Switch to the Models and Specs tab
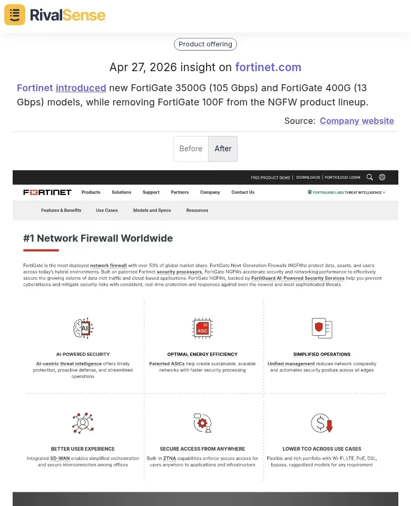Image resolution: width=411 pixels, height=506 pixels. (x=152, y=210)
